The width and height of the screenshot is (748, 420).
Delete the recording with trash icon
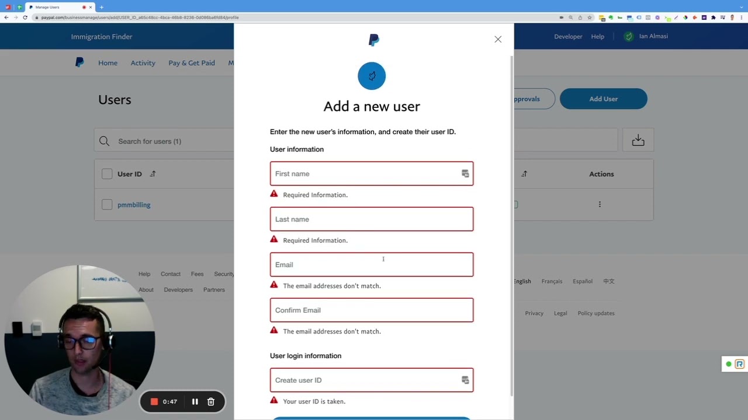(211, 401)
